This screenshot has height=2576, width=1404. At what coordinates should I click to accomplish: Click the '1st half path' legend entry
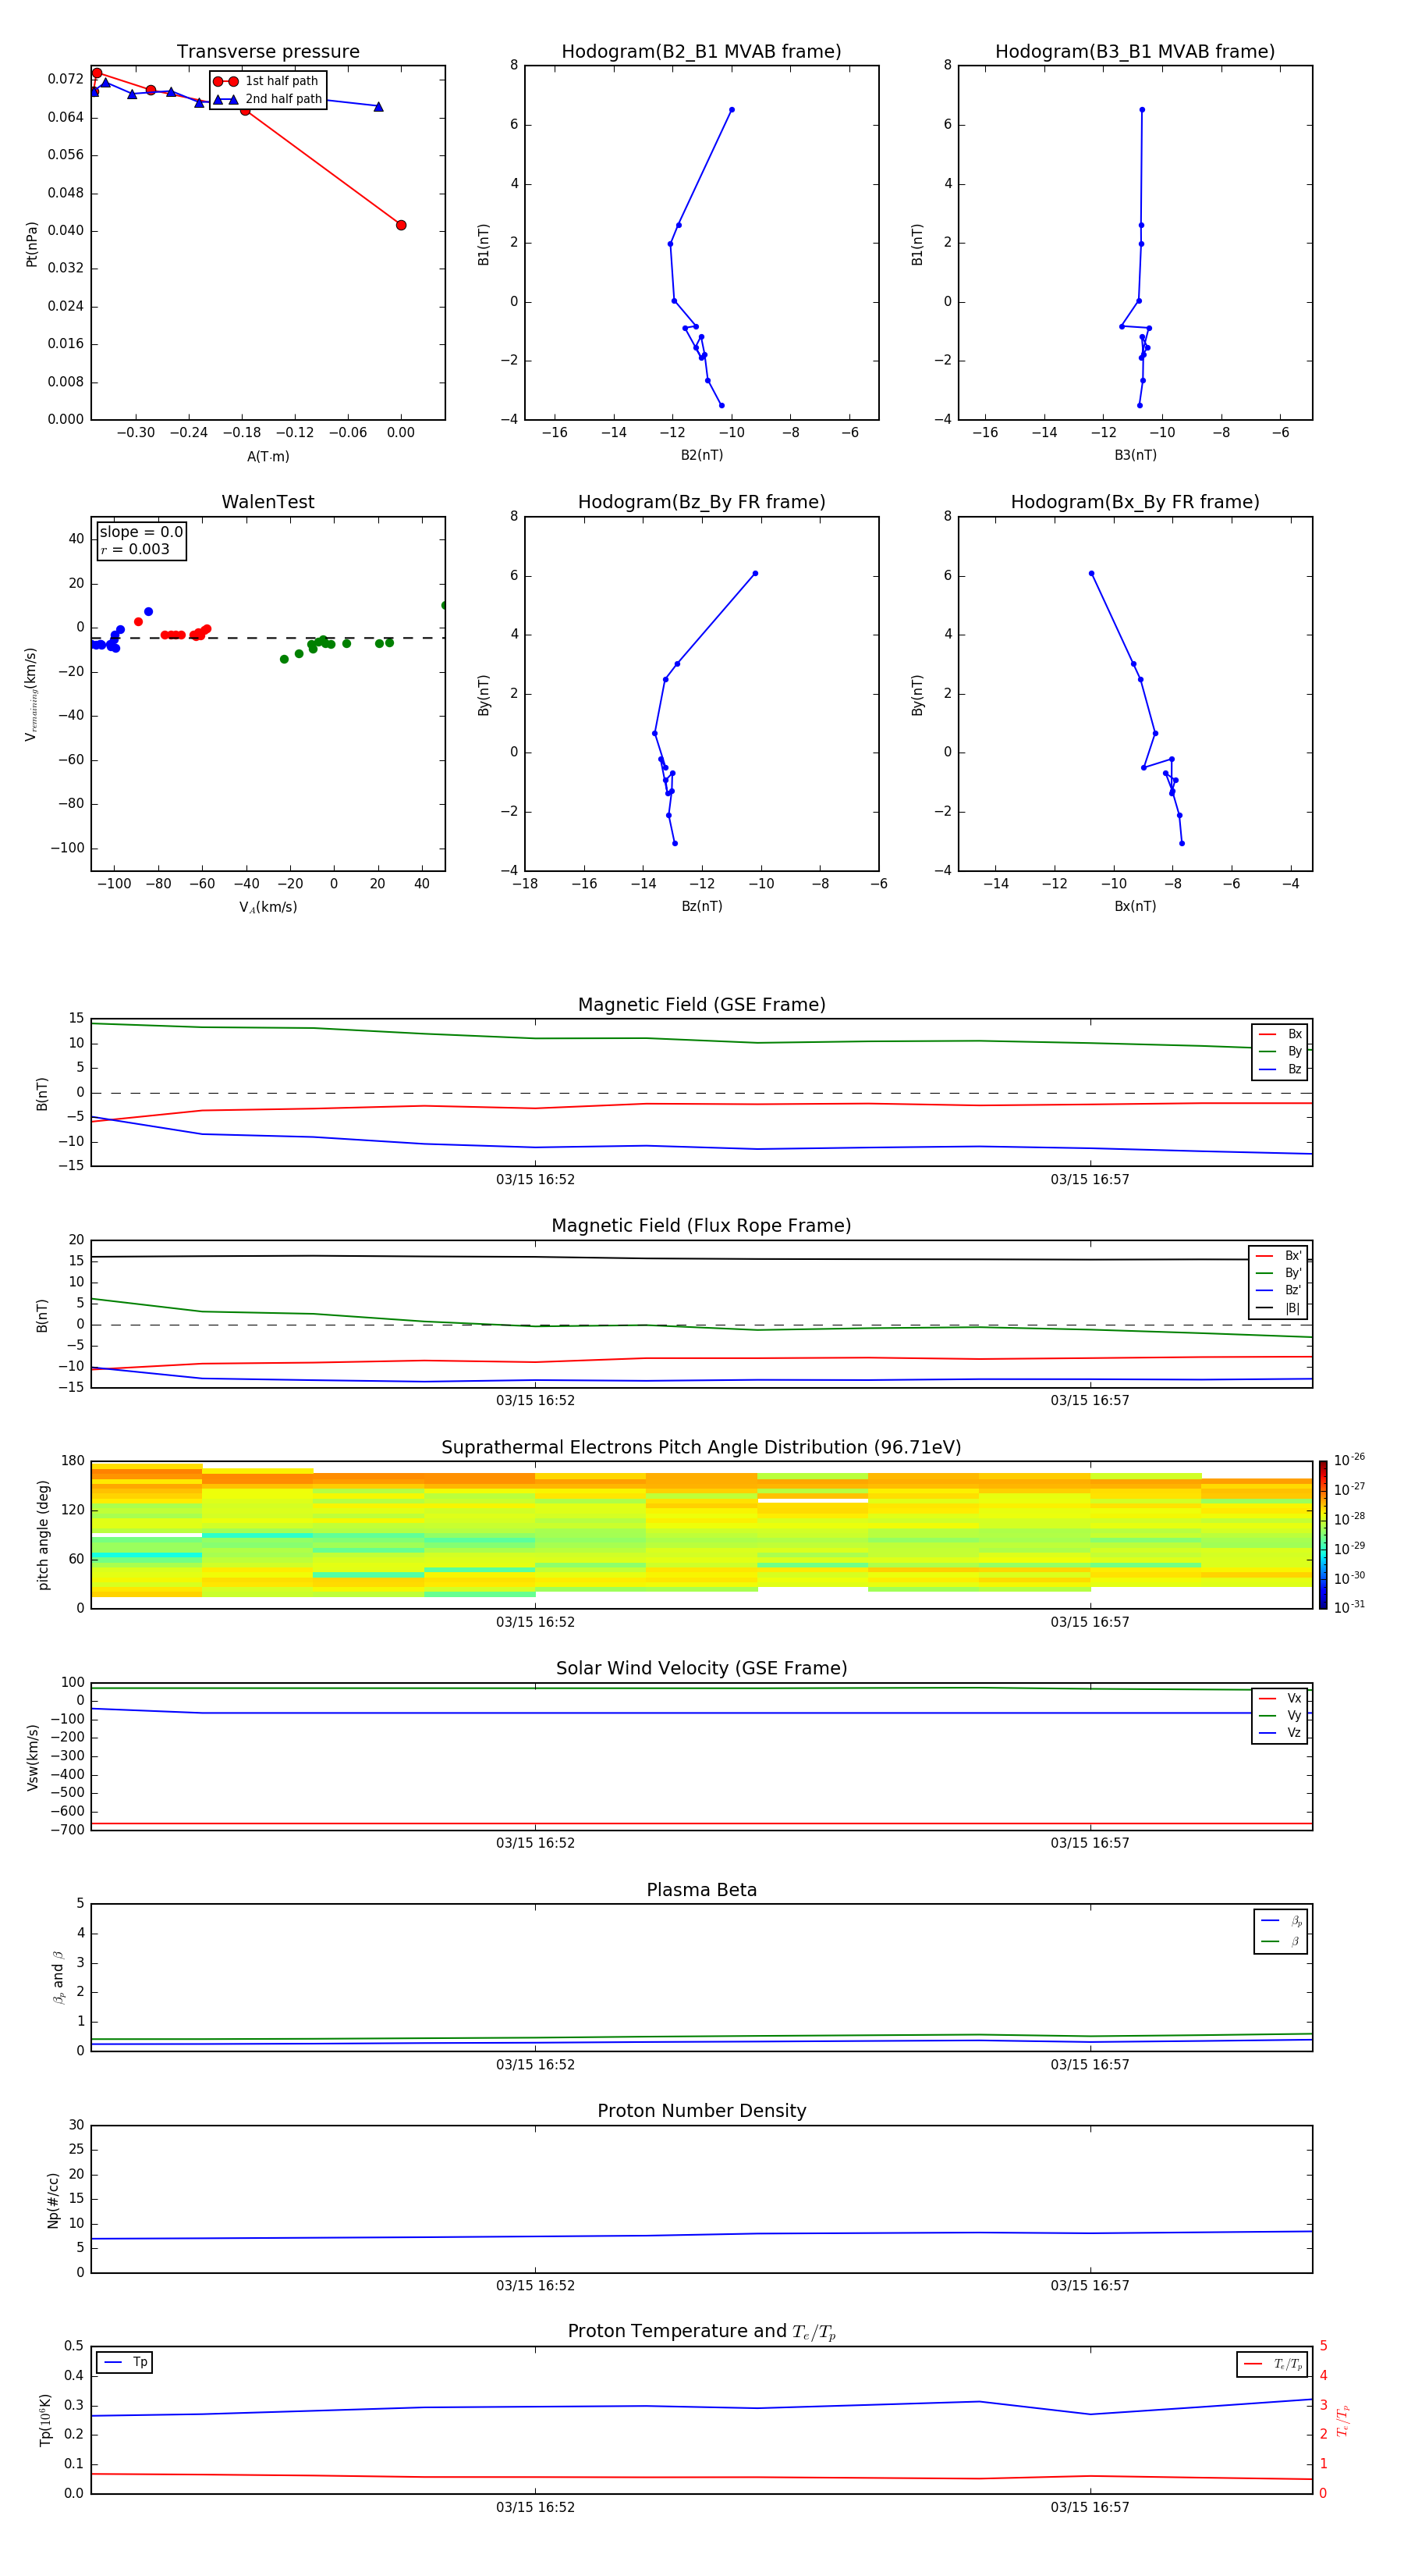point(266,81)
